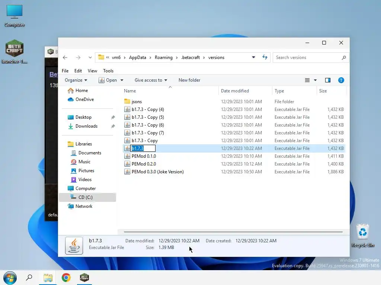The width and height of the screenshot is (381, 285).
Task: Toggle the preview pane
Action: [327, 80]
